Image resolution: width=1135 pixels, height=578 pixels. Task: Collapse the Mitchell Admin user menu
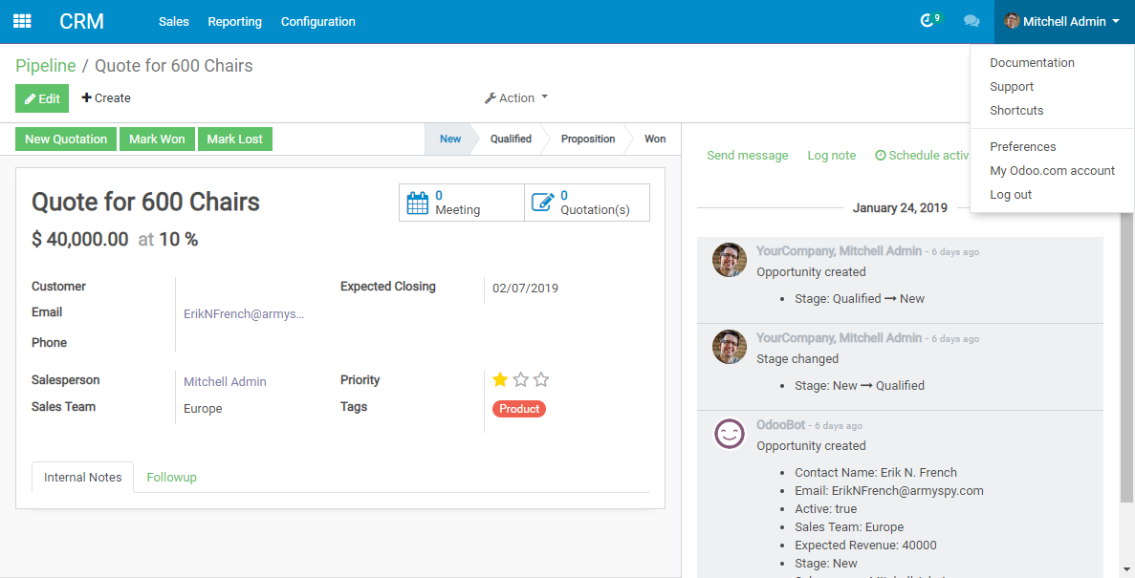click(1062, 21)
